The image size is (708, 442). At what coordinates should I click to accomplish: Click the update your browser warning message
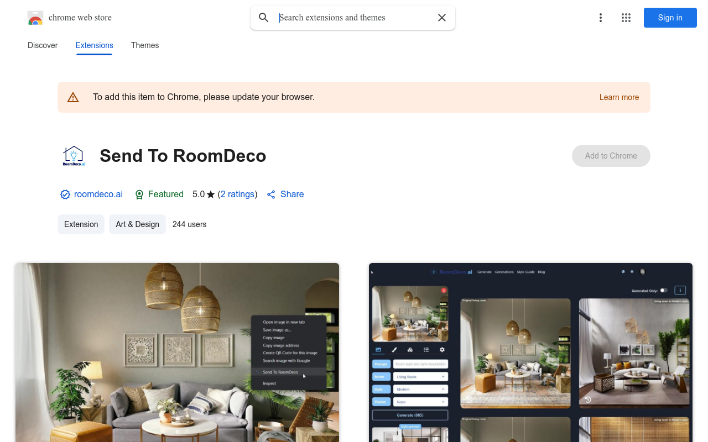[x=204, y=97]
